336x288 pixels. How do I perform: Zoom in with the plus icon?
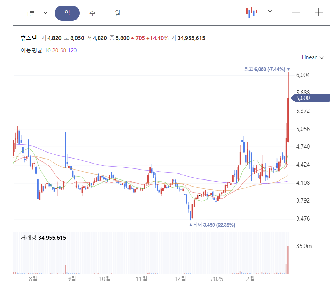tap(318, 12)
